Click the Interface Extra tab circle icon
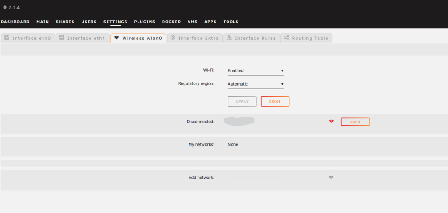The width and height of the screenshot is (448, 213). pyautogui.click(x=173, y=38)
